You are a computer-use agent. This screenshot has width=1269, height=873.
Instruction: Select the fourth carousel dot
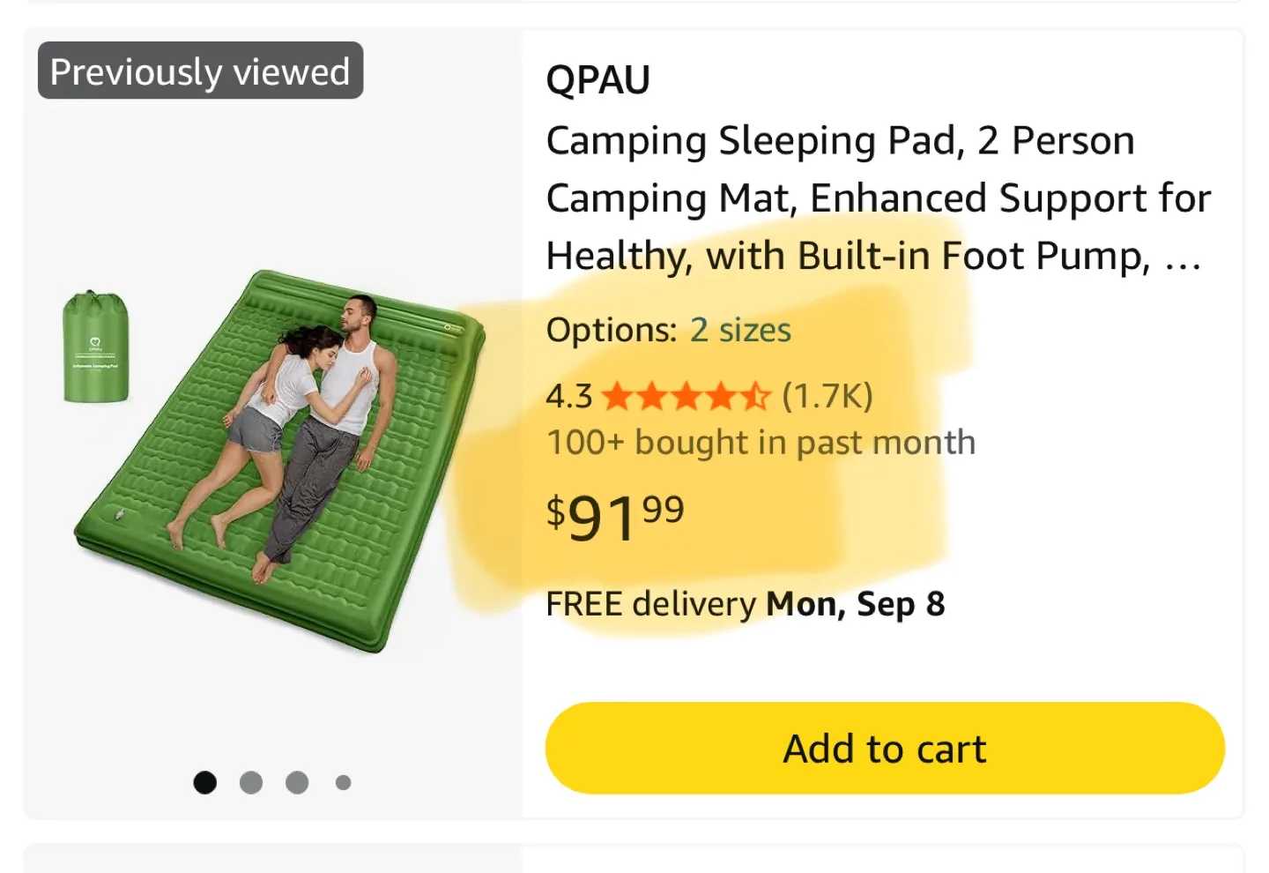coord(342,782)
